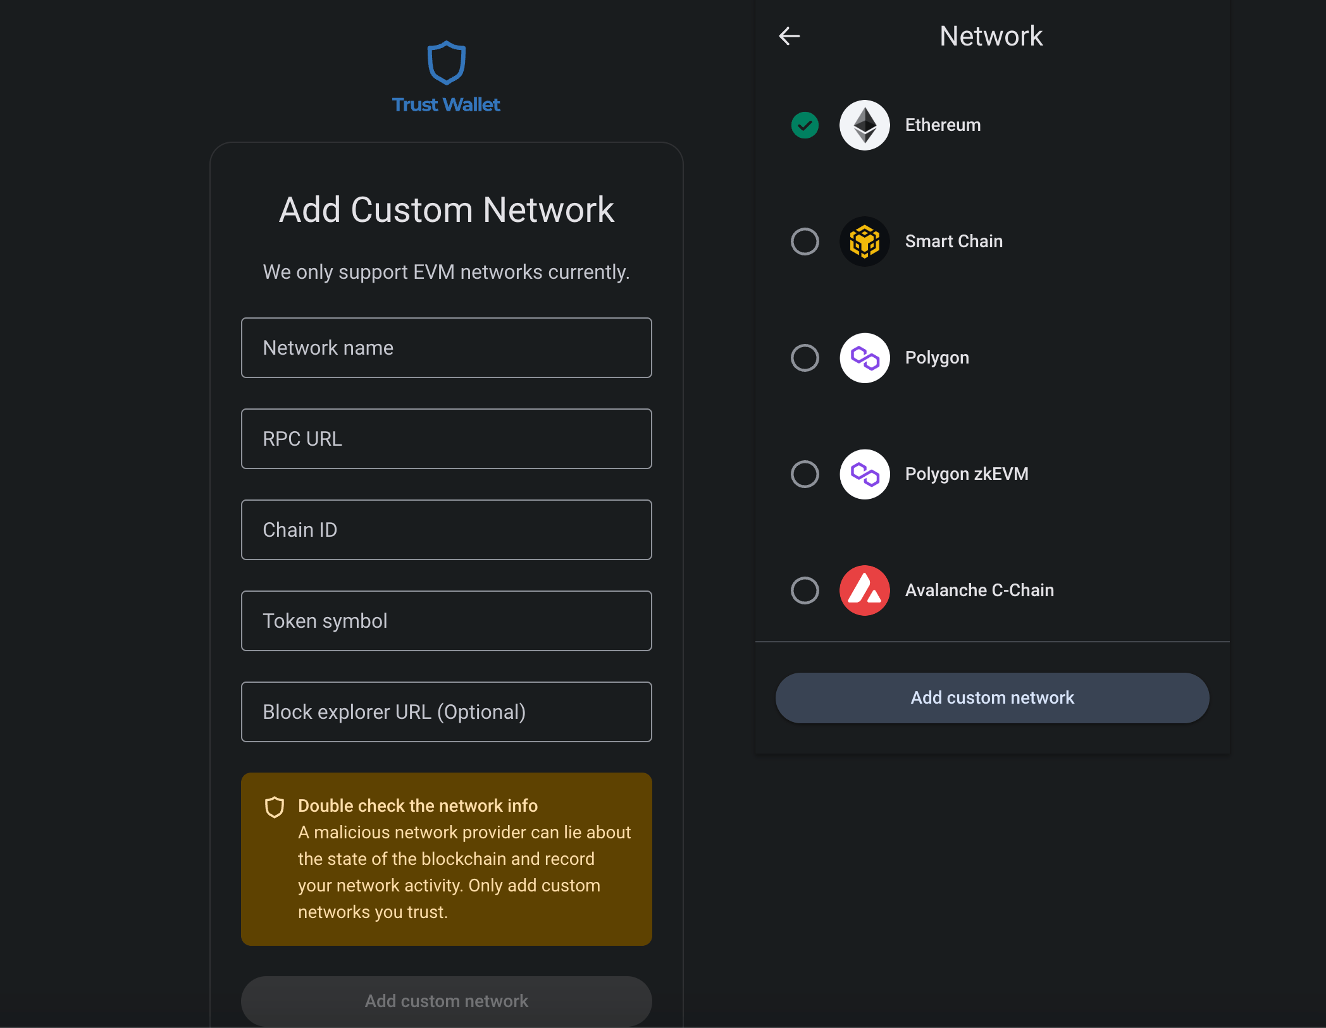
Task: Select the Polygon radio button
Action: 805,358
